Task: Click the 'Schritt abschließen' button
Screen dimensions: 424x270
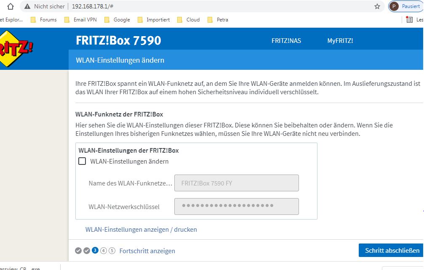Action: pos(391,250)
